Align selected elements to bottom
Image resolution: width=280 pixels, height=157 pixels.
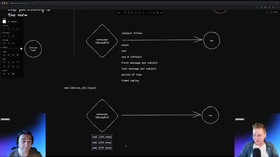click(13, 67)
